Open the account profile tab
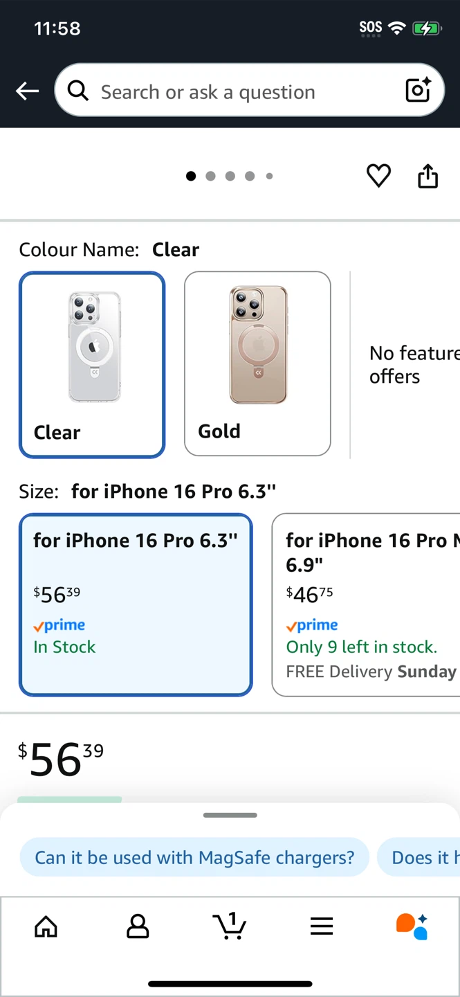Screen dimensions: 460x997 point(138,926)
